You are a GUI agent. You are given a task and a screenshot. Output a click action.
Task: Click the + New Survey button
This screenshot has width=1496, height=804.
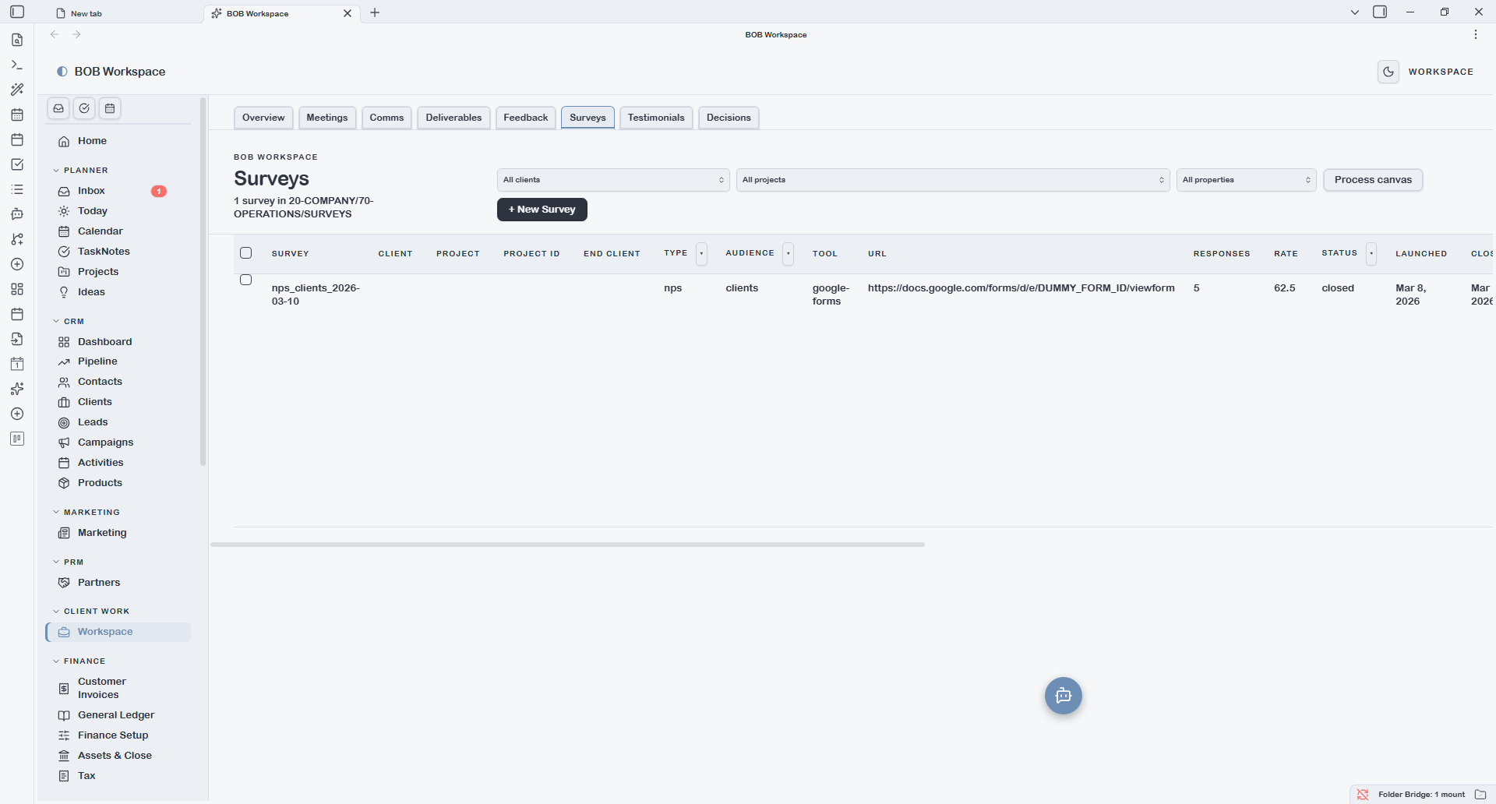coord(542,210)
